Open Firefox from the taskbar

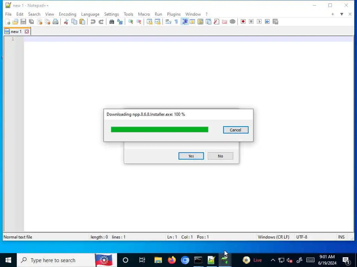click(172, 260)
